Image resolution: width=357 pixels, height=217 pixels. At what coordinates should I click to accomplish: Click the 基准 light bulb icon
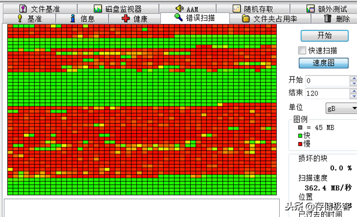click(20, 19)
